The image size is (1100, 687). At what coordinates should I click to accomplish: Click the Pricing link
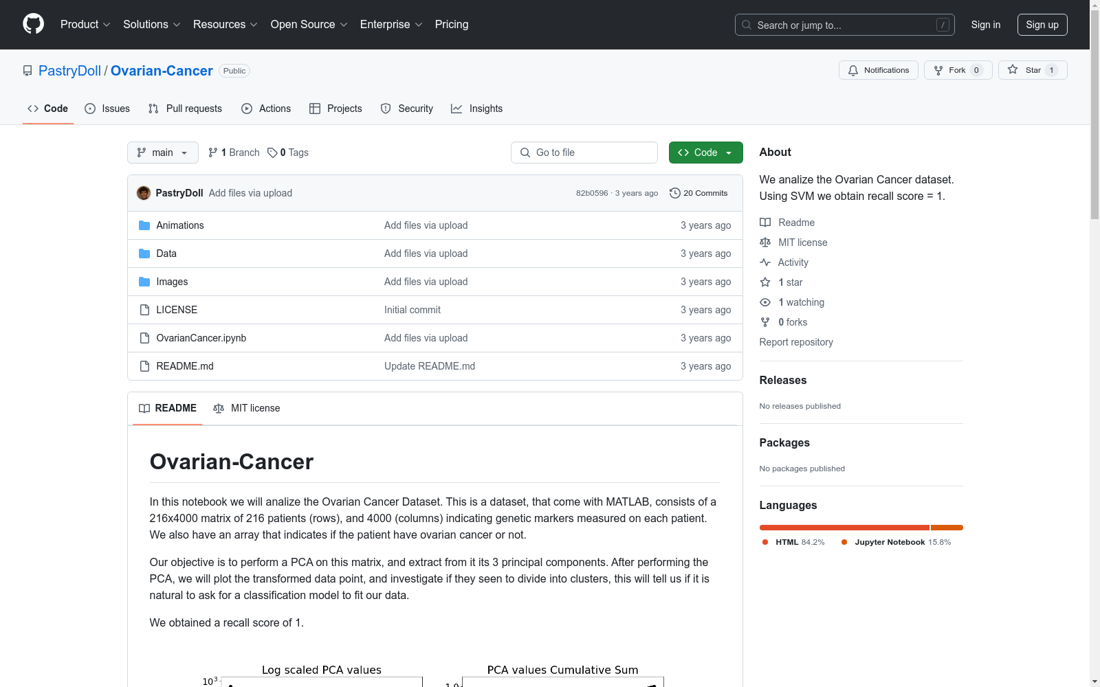pos(452,24)
